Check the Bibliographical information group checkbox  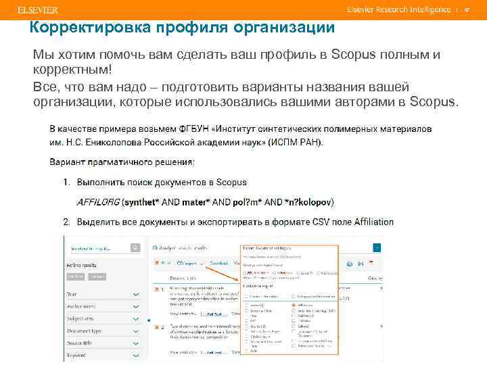[294, 297]
